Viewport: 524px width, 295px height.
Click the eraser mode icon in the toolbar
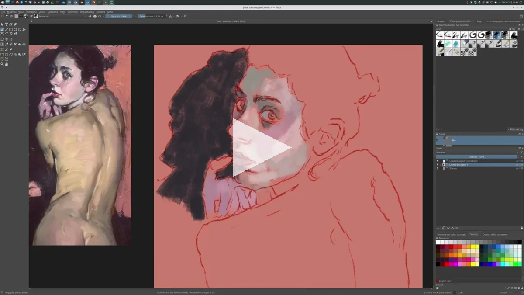[x=90, y=16]
